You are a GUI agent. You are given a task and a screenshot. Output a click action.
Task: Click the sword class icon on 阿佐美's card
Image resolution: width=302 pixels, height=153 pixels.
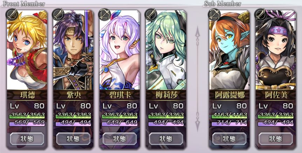click(x=261, y=14)
